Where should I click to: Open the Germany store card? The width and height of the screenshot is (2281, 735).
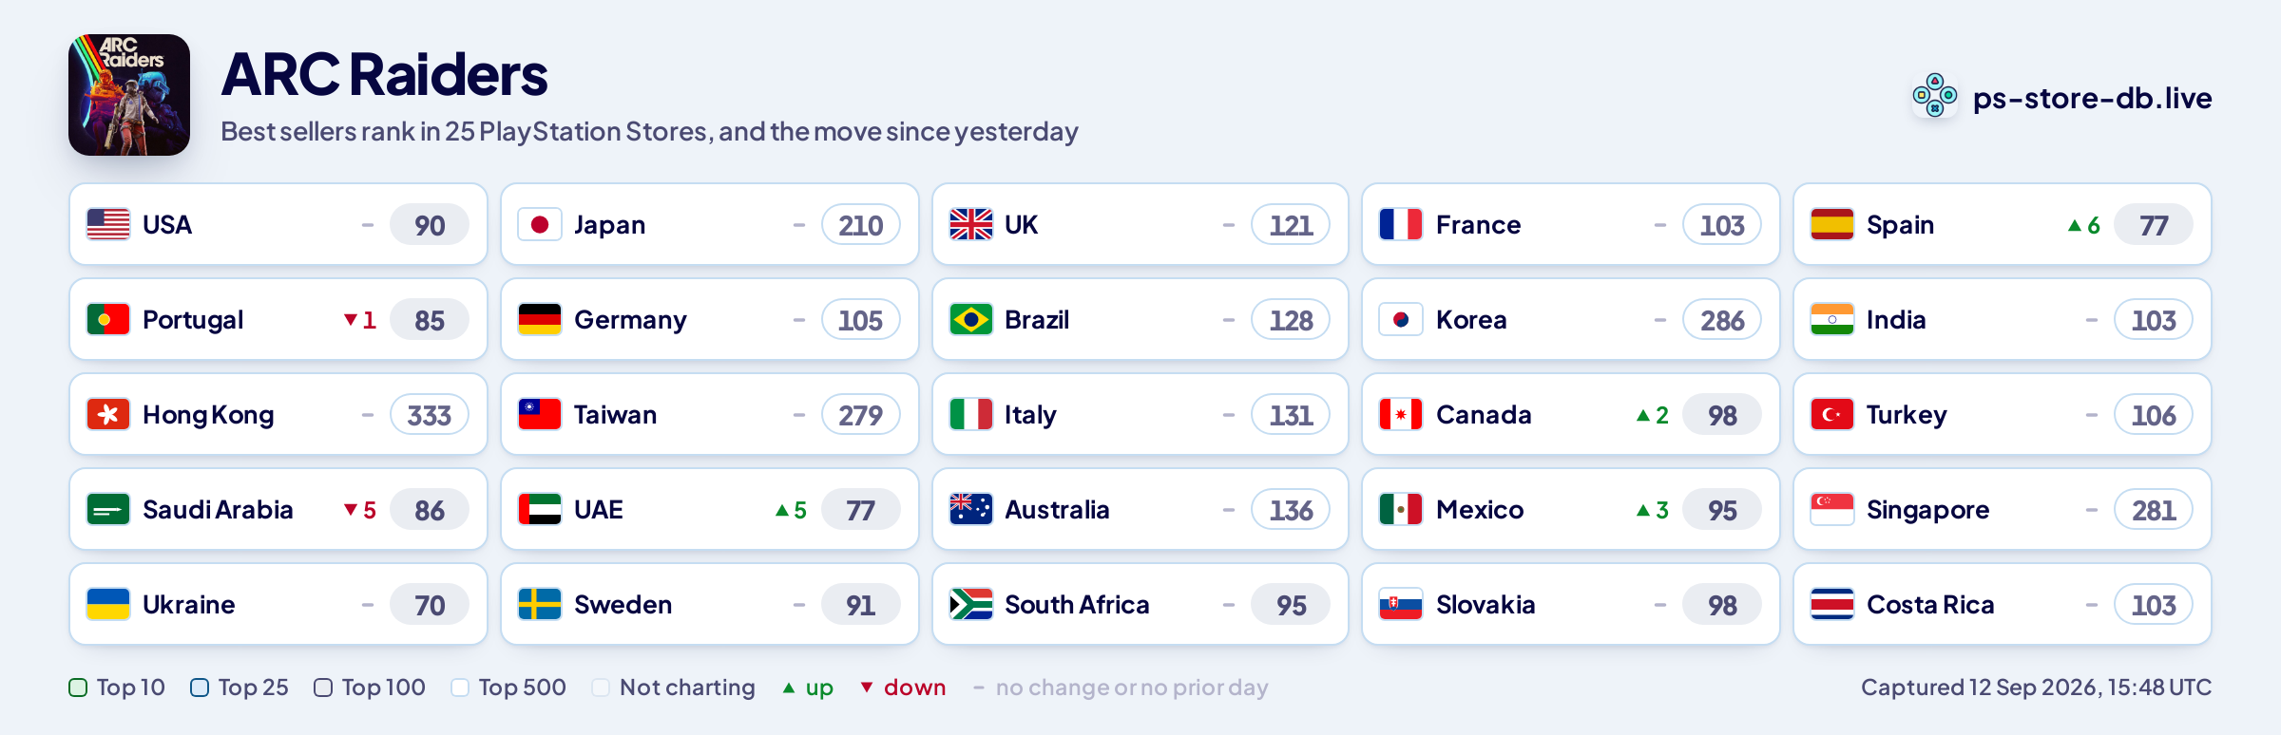click(x=709, y=319)
